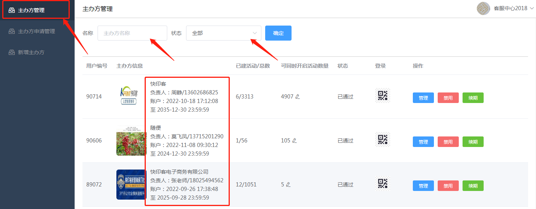The width and height of the screenshot is (536, 209).
Task: Click the edit pencil next to 4907
Action: 298,97
